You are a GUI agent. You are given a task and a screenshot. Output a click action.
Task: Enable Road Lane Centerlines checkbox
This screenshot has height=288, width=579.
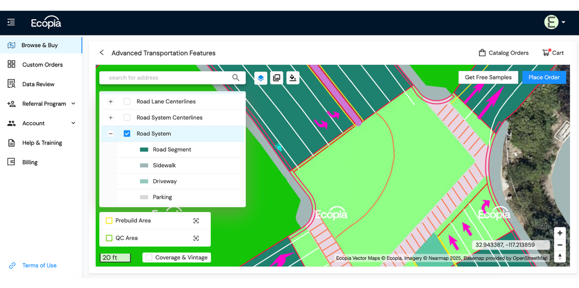pyautogui.click(x=127, y=101)
